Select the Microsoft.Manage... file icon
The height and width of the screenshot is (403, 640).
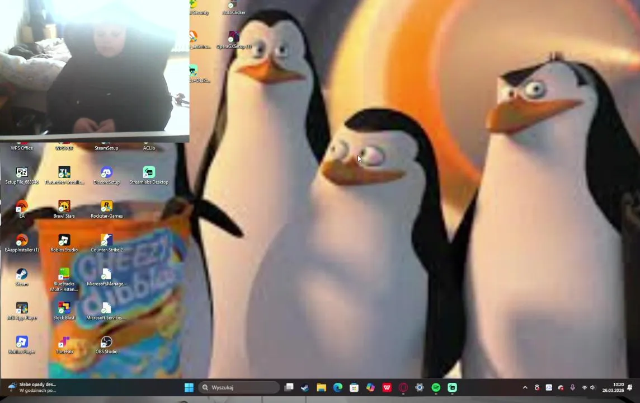click(106, 274)
